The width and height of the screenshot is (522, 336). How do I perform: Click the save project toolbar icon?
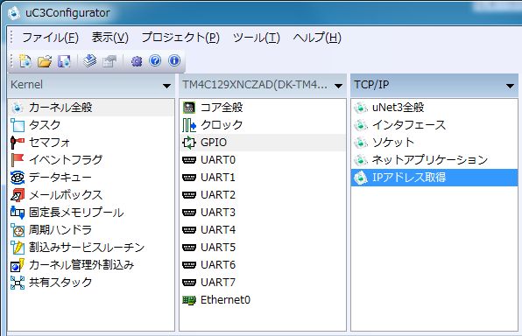point(64,61)
